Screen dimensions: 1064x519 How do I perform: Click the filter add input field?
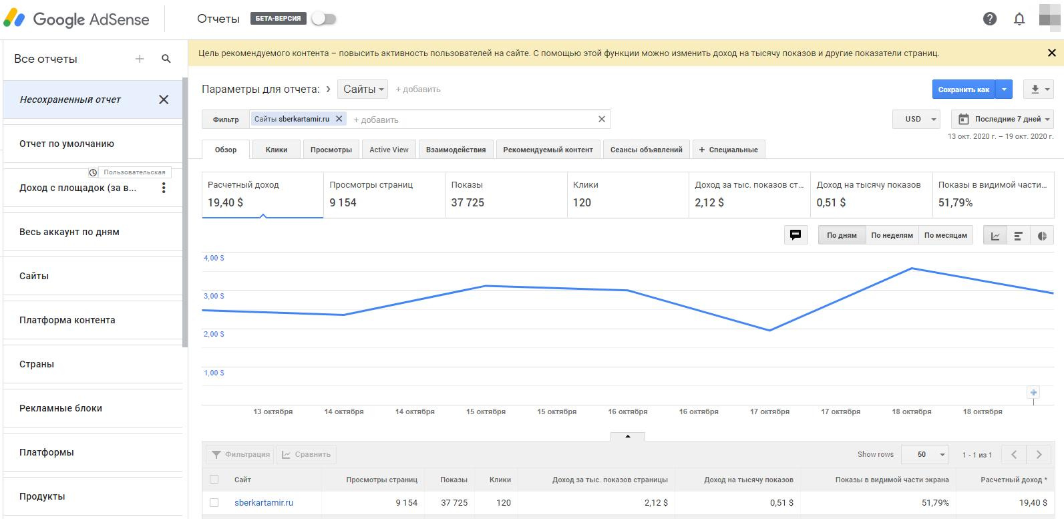click(x=468, y=120)
